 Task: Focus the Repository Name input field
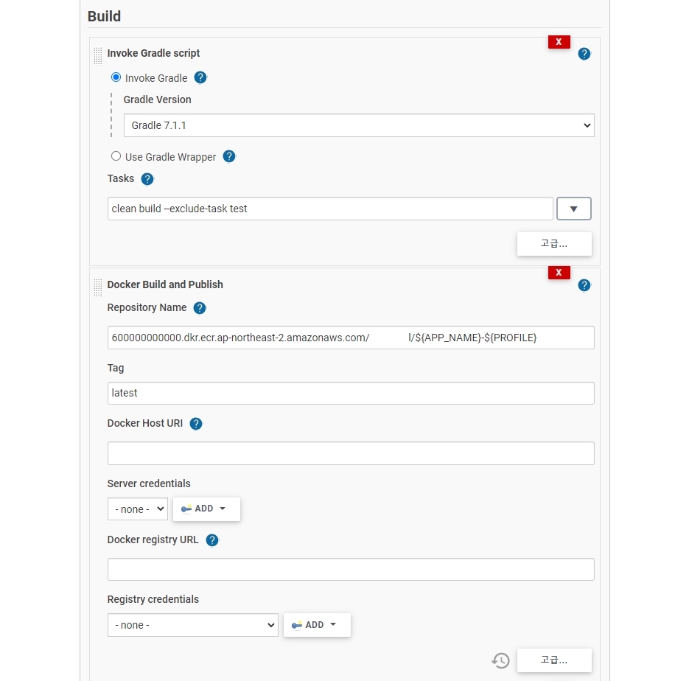point(351,338)
